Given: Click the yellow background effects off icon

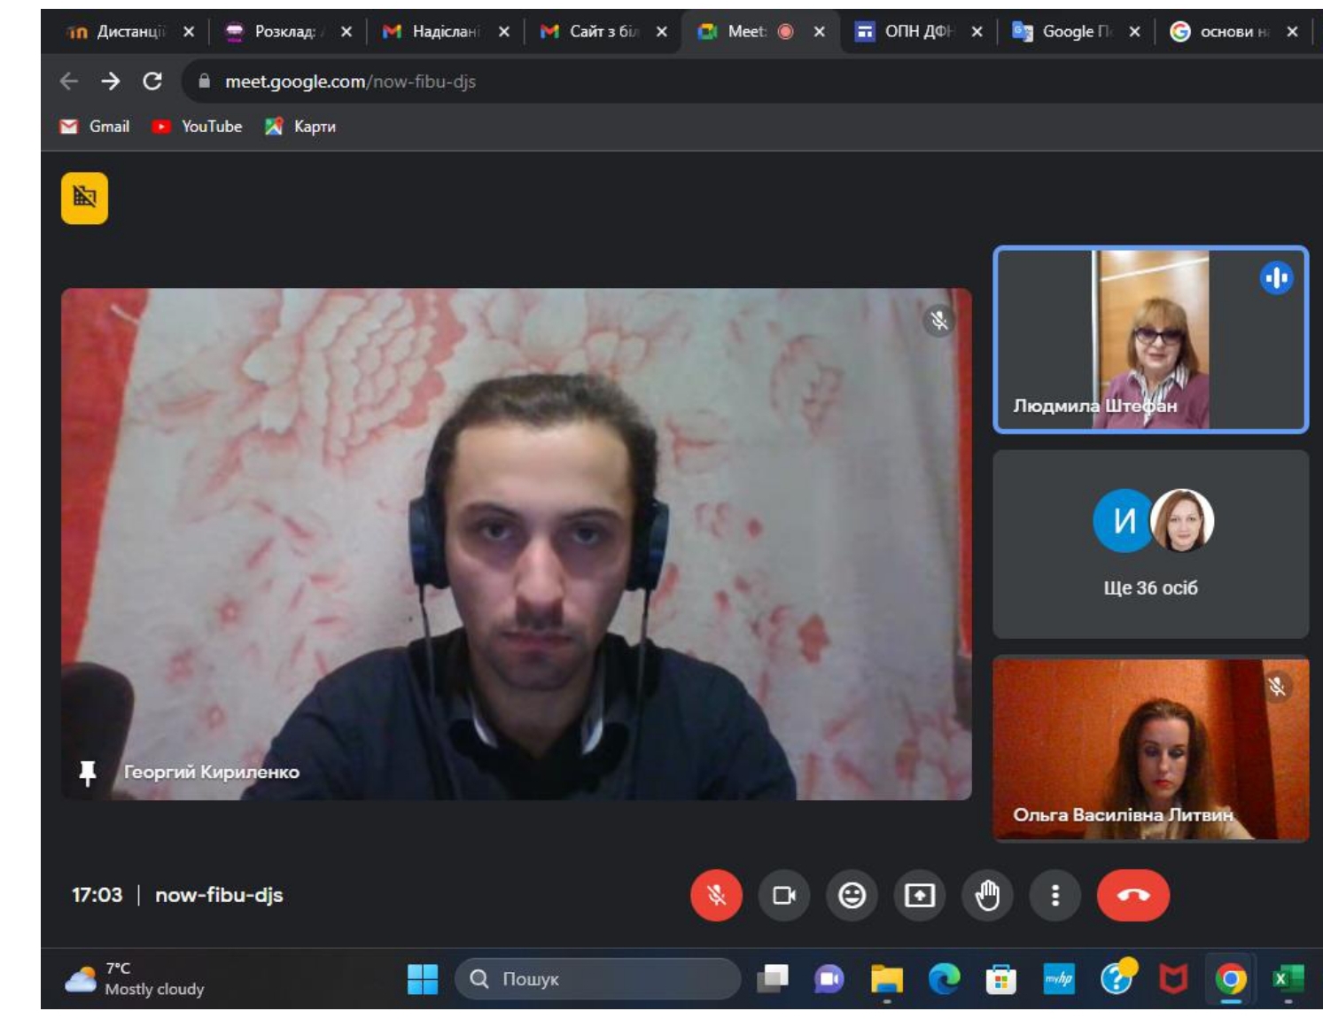Looking at the screenshot, I should 84,198.
